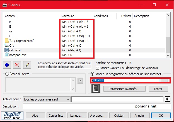Toggle Lancer Clavier+ au démarrage checkbox

point(97,68)
